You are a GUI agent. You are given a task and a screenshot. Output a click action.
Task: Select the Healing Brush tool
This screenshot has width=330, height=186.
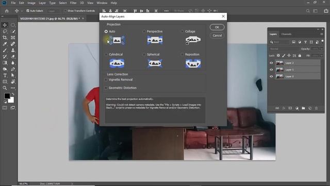13,44
